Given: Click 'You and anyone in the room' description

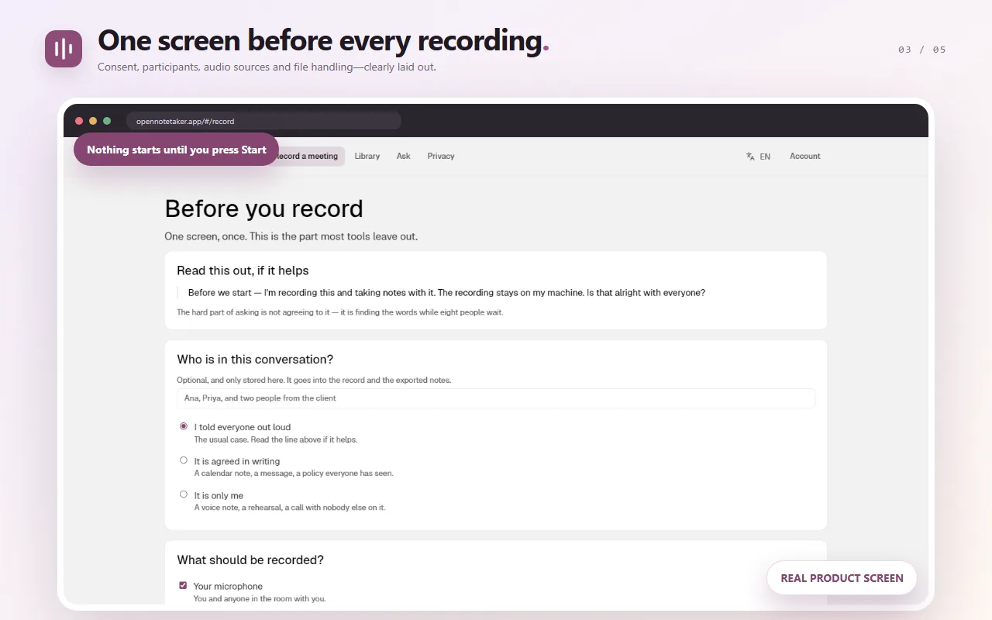Looking at the screenshot, I should point(260,598).
